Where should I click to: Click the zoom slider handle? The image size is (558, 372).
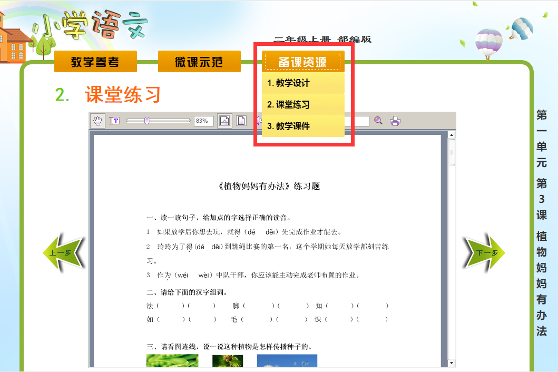tap(146, 121)
